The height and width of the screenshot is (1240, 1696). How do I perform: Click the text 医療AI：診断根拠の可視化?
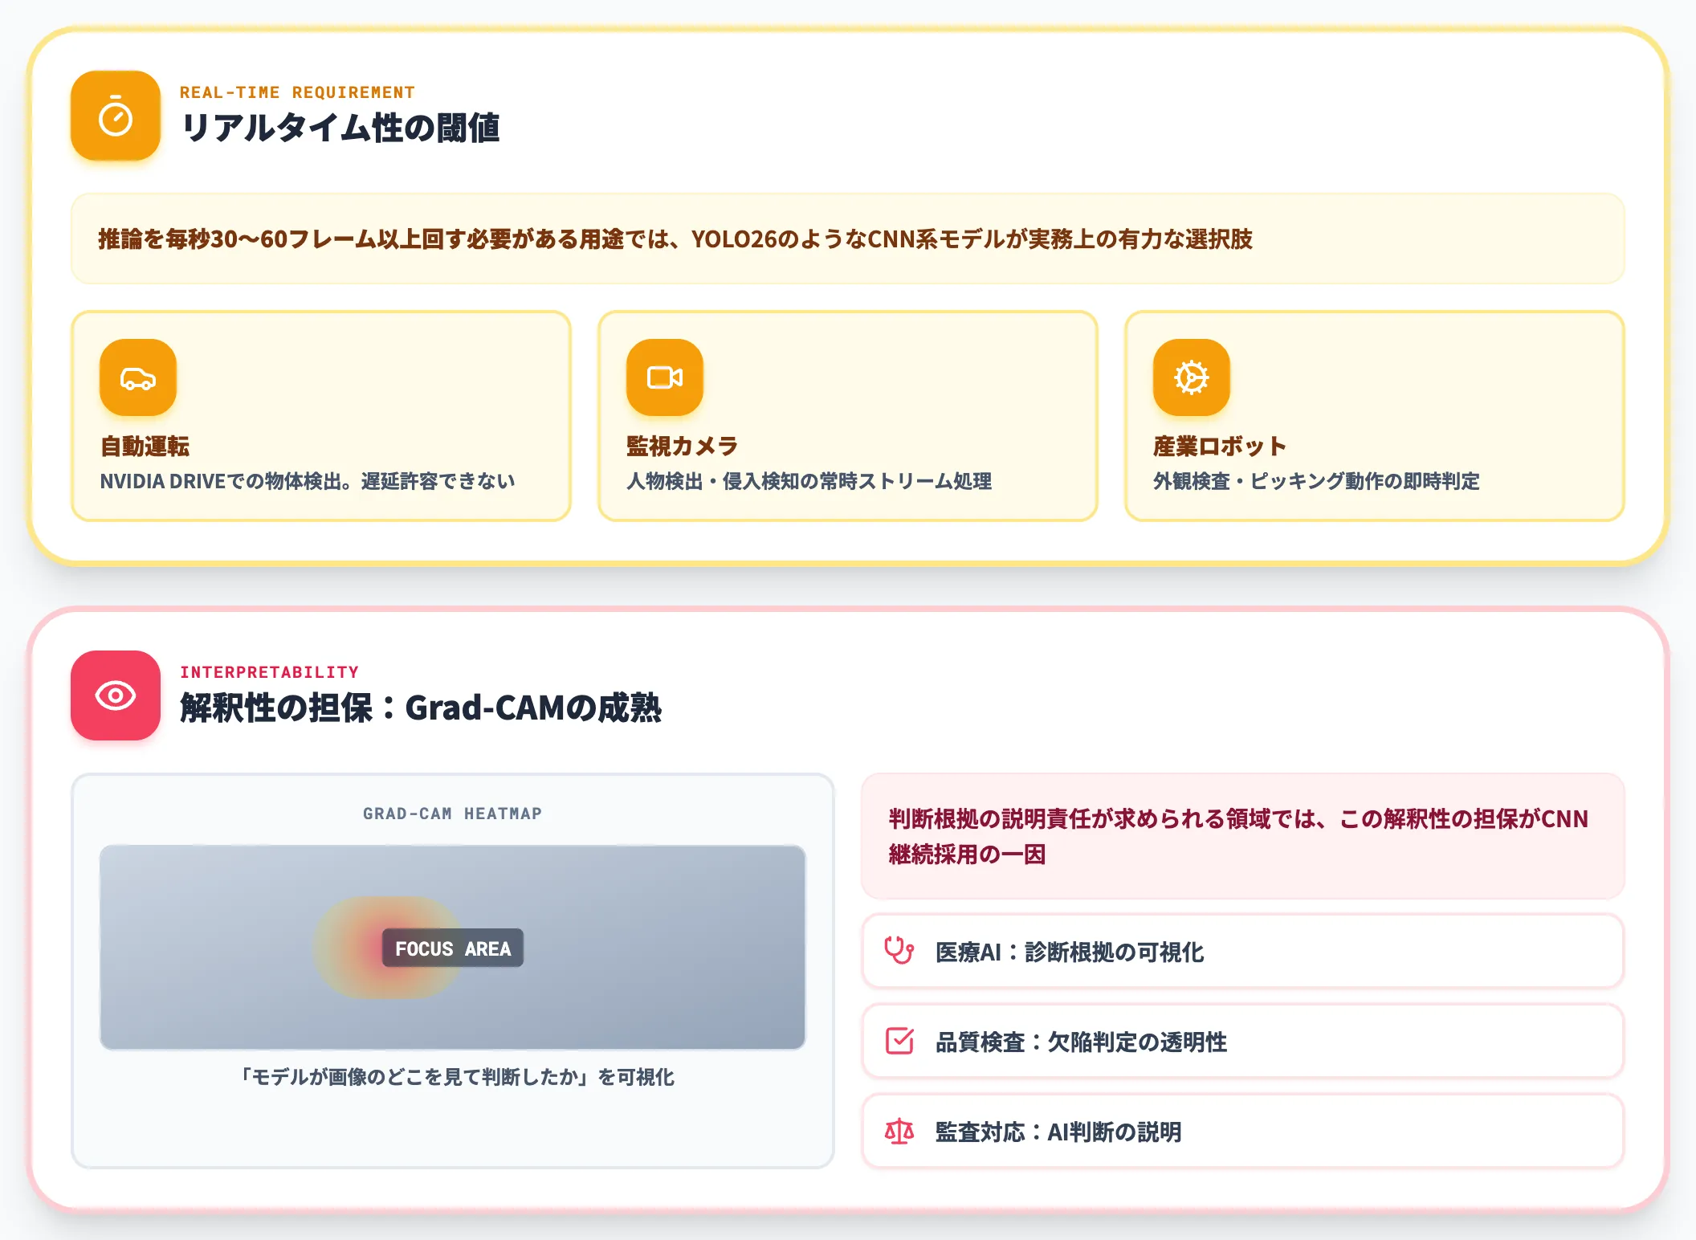(x=1070, y=952)
